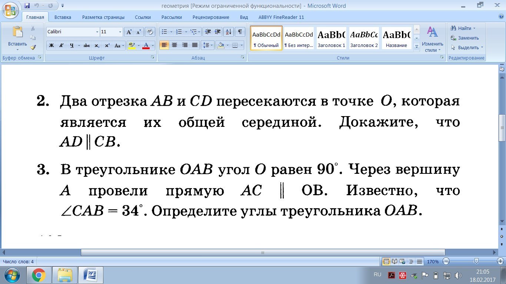
Task: Click the Grow Font icon
Action: point(129,32)
